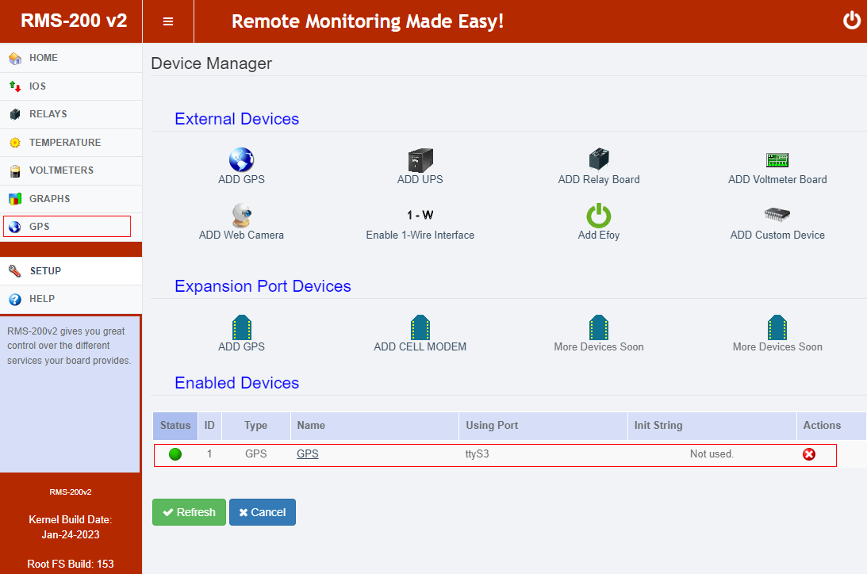The width and height of the screenshot is (867, 574).
Task: Enable the 1-Wire Interface
Action: click(420, 216)
